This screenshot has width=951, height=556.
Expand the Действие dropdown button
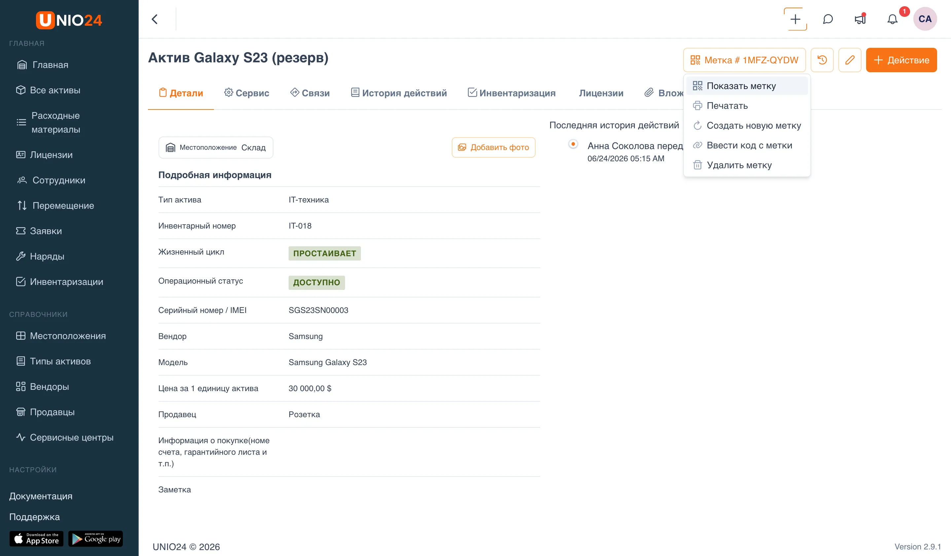click(x=901, y=60)
